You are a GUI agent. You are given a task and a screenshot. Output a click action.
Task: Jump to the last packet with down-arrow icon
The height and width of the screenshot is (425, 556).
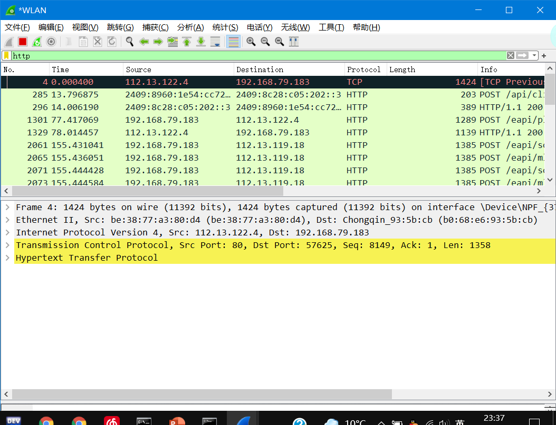coord(201,41)
